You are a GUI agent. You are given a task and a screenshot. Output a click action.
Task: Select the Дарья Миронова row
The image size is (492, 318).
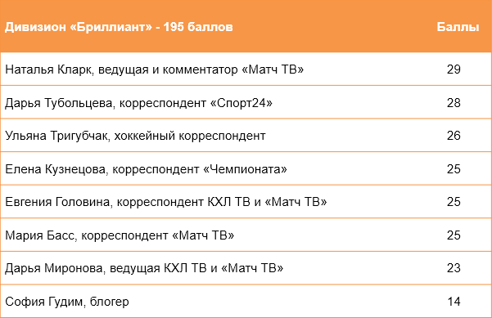tap(246, 268)
